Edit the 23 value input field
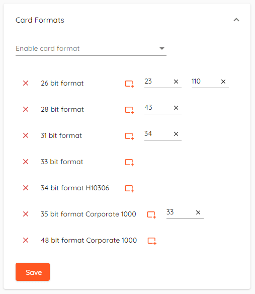Viewport: 255px width, 294px height. point(157,82)
